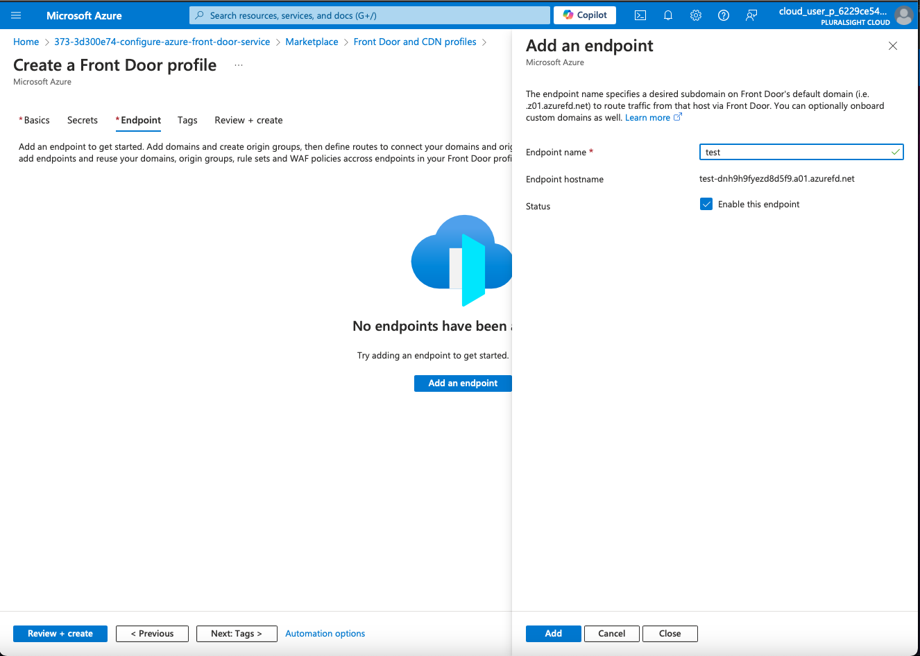The width and height of the screenshot is (920, 656).
Task: Click the cloud_user_p_6229ce54 account name
Action: tap(833, 11)
